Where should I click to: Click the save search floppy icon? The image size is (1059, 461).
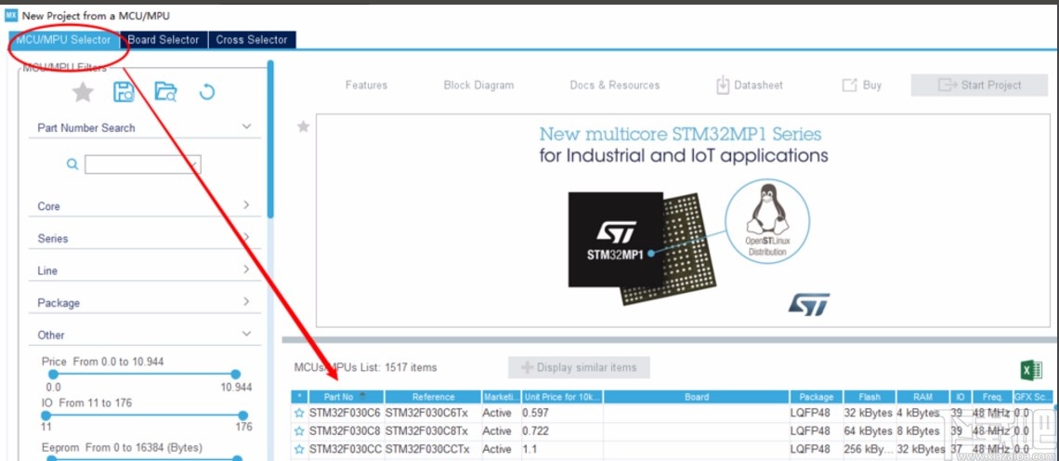[124, 91]
